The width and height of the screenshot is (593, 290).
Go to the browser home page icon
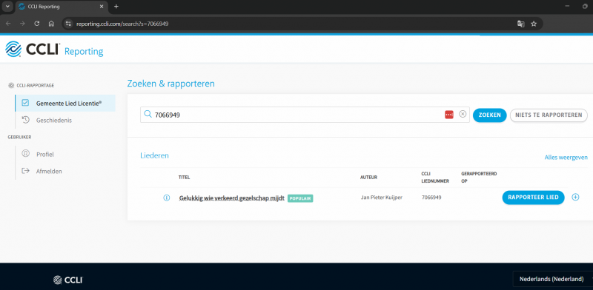51,24
